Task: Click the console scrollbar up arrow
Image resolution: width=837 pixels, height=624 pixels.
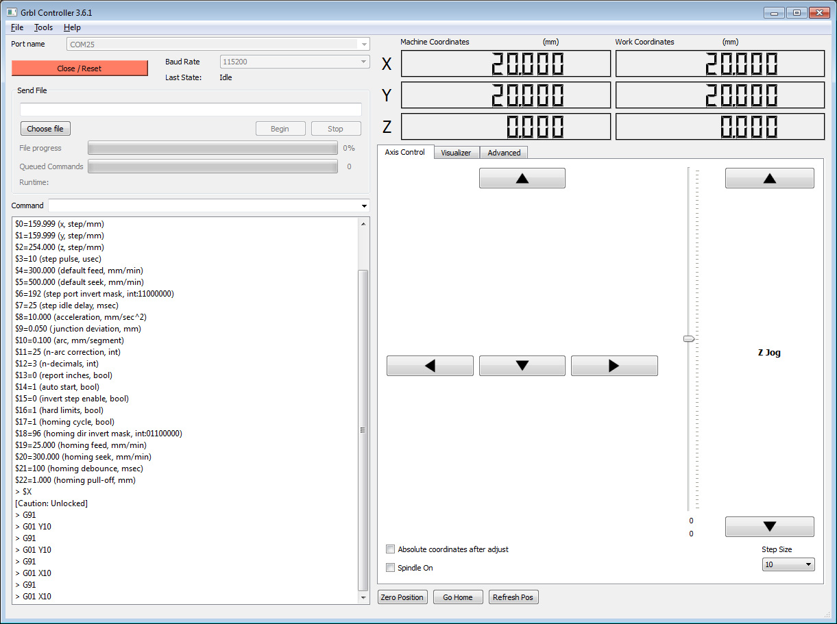Action: coord(363,223)
